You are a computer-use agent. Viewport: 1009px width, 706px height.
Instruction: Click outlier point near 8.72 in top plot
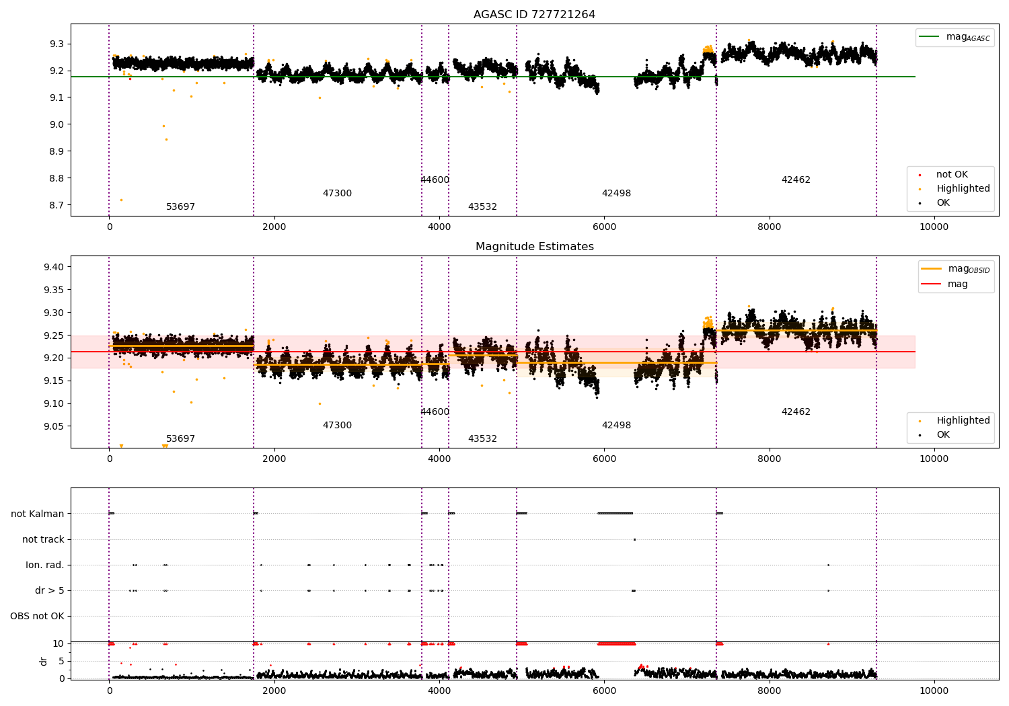tap(121, 200)
